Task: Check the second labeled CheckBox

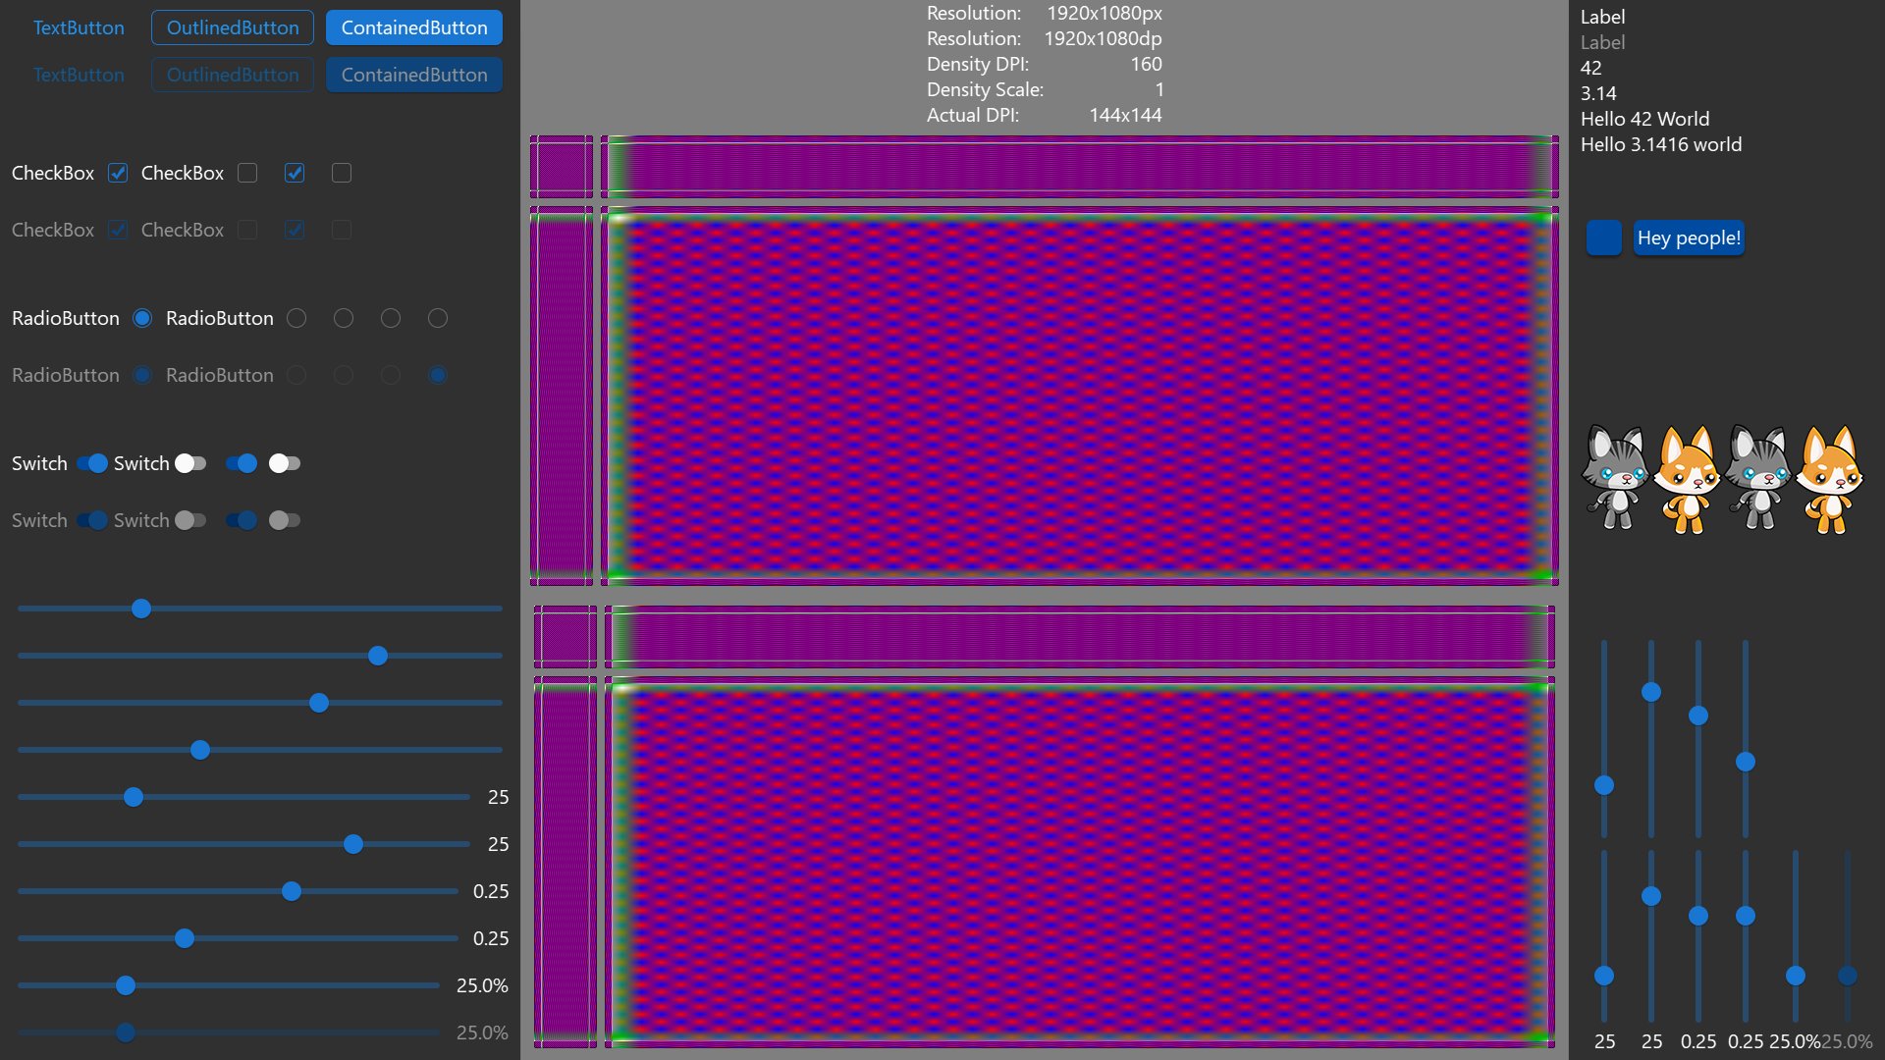Action: 247,173
